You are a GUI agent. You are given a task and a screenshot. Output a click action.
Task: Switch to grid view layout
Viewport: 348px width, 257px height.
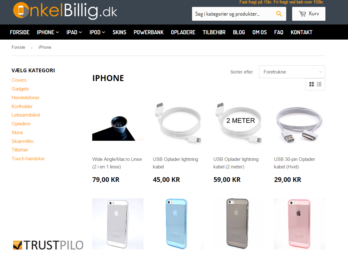[x=312, y=84]
